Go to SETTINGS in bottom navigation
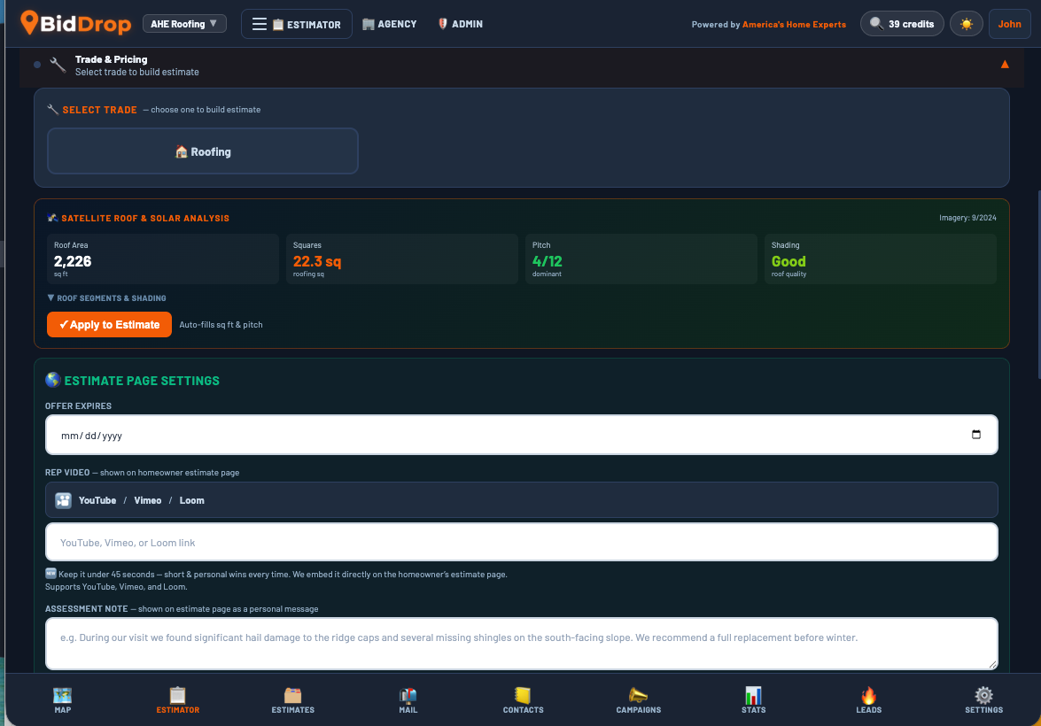Image resolution: width=1041 pixels, height=726 pixels. (x=984, y=700)
